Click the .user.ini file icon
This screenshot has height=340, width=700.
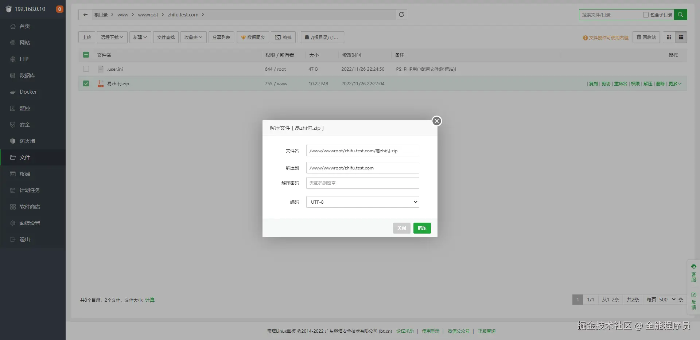(x=101, y=69)
